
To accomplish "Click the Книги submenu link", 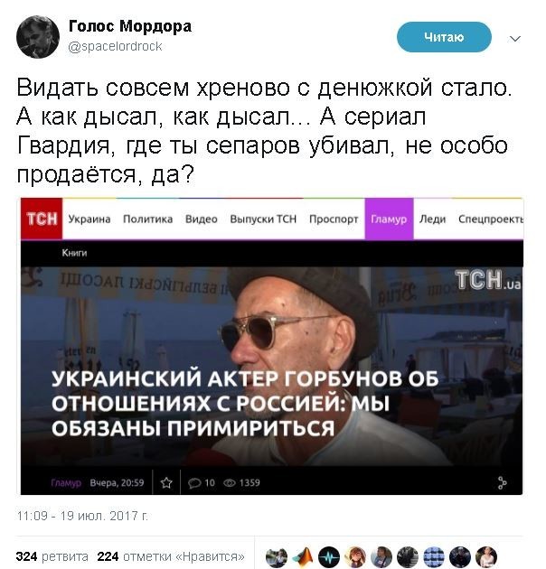I will tap(74, 253).
